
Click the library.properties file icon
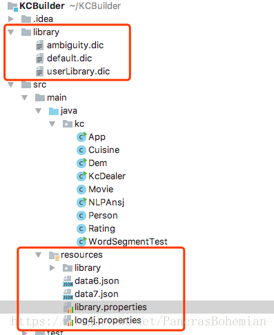click(x=68, y=307)
